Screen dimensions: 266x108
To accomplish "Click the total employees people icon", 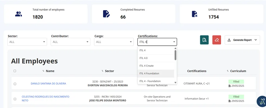I will (x=18, y=14).
